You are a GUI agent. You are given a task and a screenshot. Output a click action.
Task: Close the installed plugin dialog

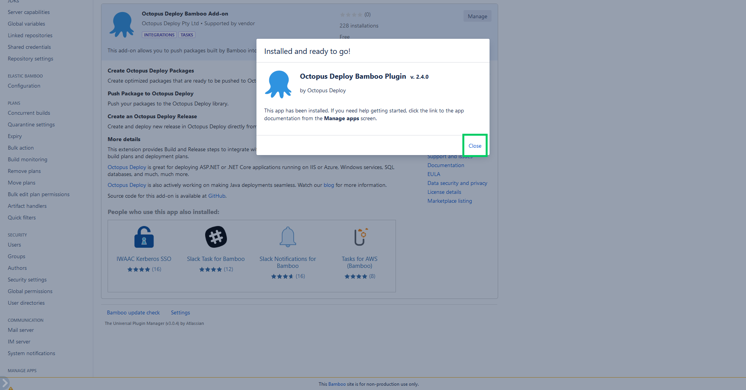[475, 146]
